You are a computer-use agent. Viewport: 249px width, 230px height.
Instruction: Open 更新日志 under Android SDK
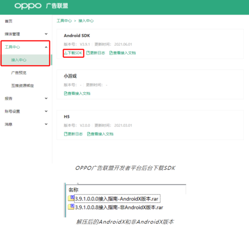[x=96, y=53]
